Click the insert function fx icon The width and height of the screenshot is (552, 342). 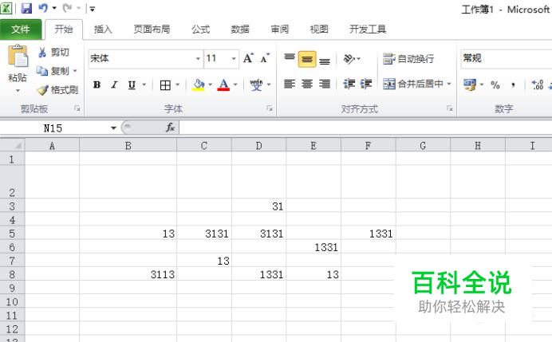[171, 128]
